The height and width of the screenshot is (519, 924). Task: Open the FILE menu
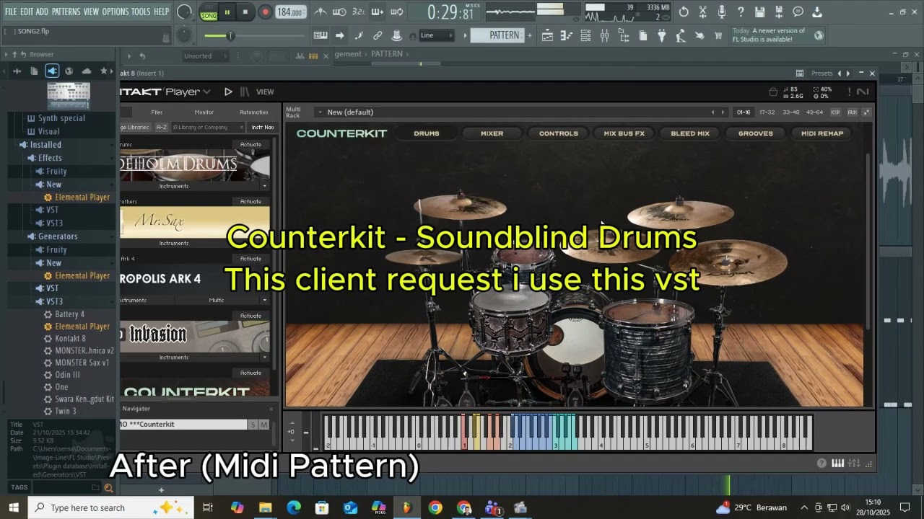pyautogui.click(x=11, y=12)
